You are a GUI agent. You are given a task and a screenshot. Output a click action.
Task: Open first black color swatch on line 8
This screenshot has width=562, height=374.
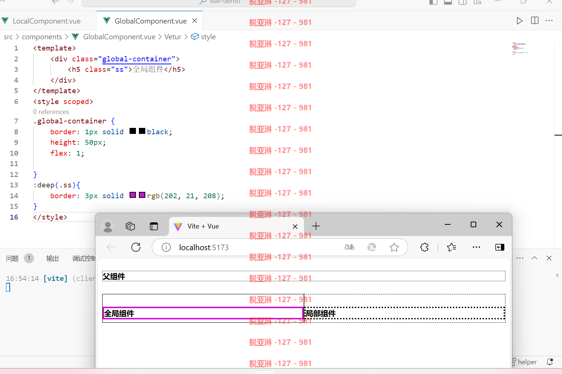coord(133,131)
